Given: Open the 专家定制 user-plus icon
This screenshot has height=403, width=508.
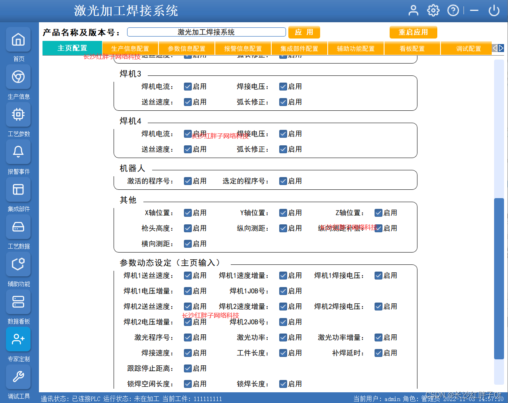Looking at the screenshot, I should 18,339.
